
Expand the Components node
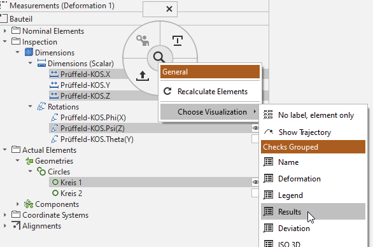pyautogui.click(x=18, y=204)
